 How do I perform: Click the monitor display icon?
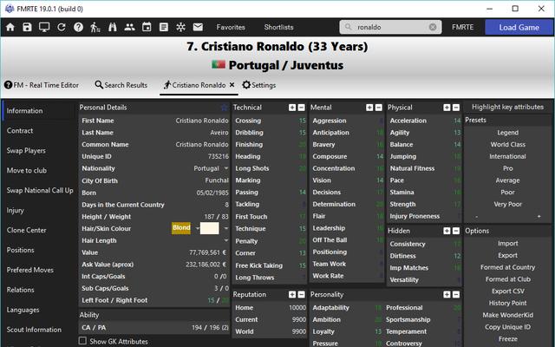point(44,27)
